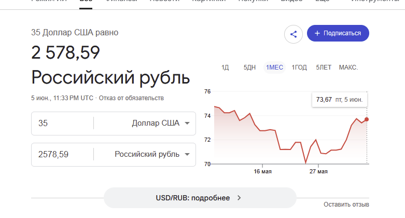Viewport: 405px width, 218px height.
Task: Click the 73,67 chart tooltip
Action: coord(339,100)
